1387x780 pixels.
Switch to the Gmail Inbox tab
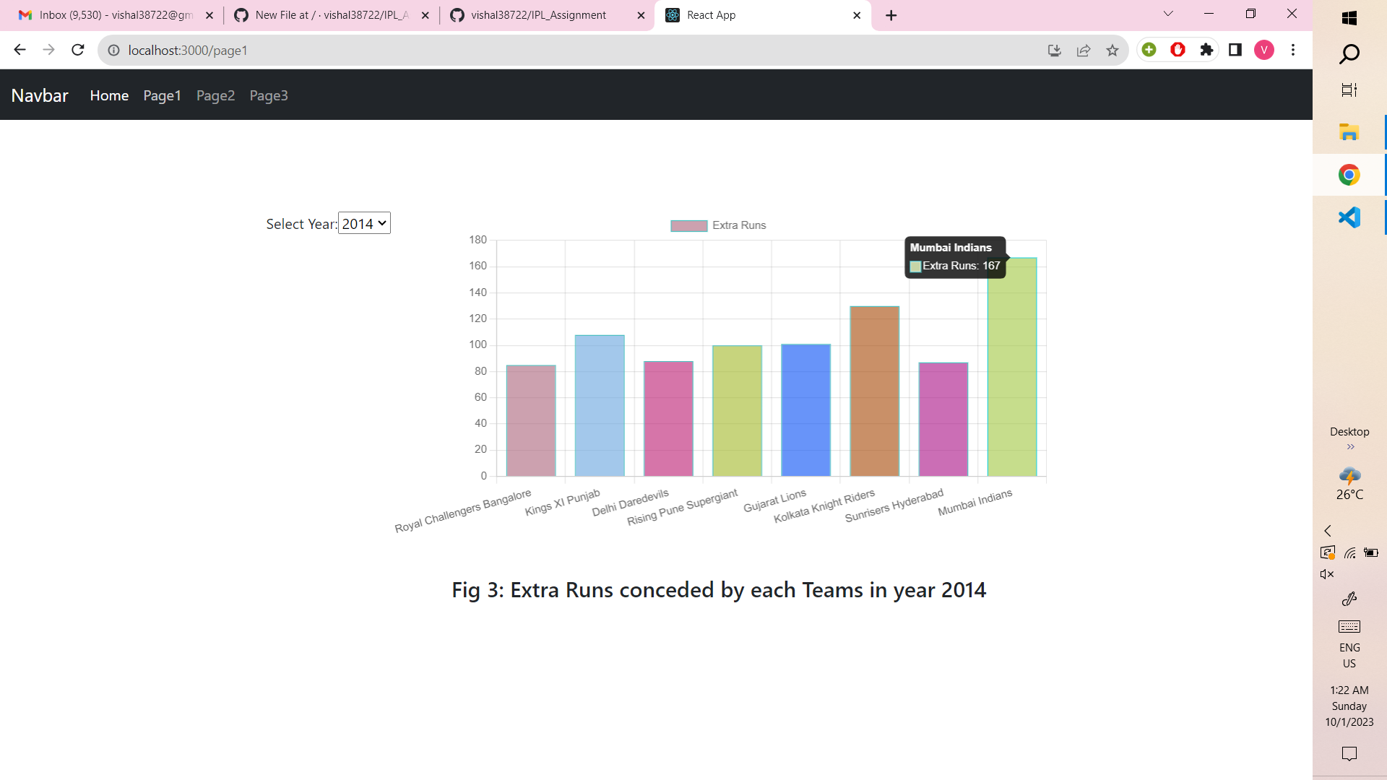116,15
